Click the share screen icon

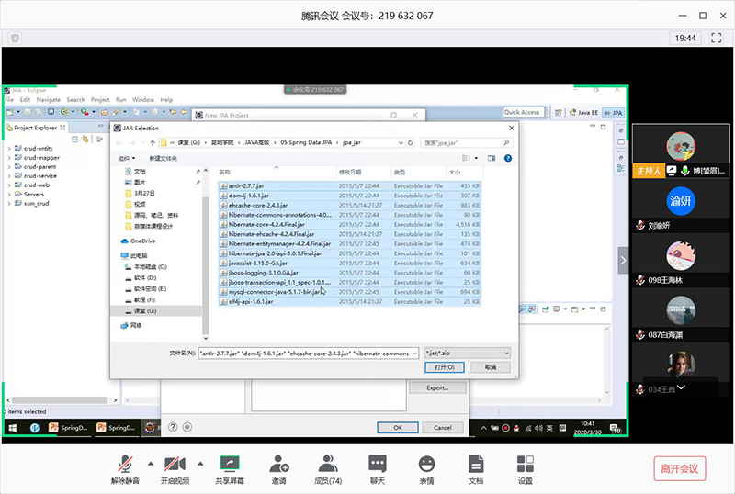click(230, 468)
